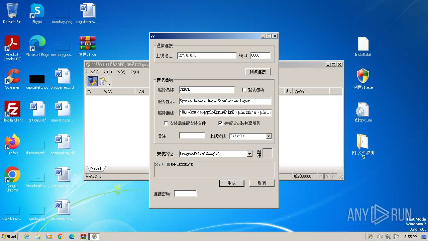Select the Default tab in main window
428x241 pixels.
pyautogui.click(x=96, y=169)
